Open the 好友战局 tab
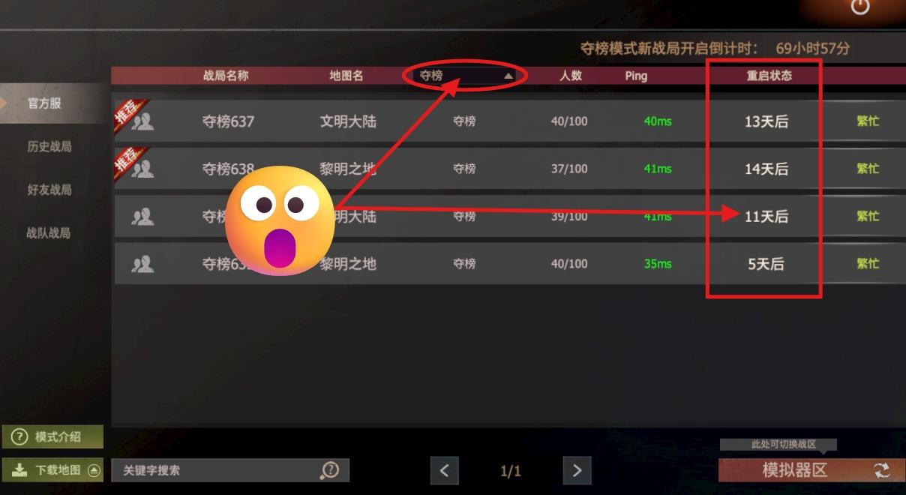The width and height of the screenshot is (906, 495). tap(49, 190)
